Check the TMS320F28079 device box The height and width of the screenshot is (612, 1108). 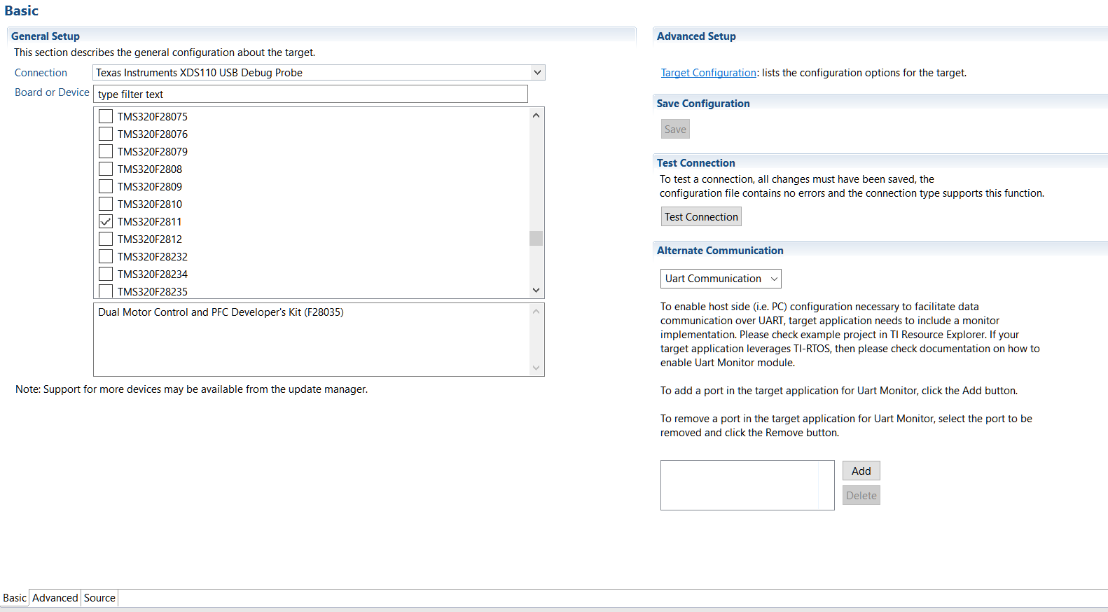[x=106, y=151]
